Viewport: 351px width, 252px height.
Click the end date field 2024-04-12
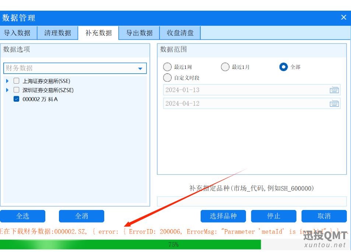coord(252,104)
